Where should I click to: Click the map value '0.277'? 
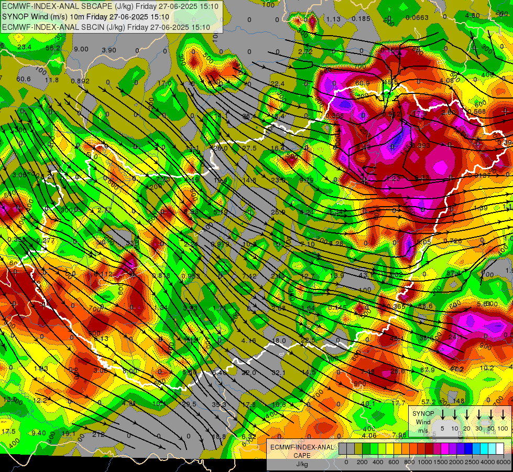point(46,240)
